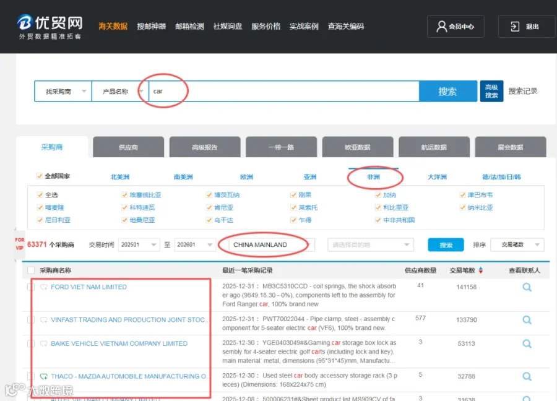Open the 找采购商 dropdown
The height and width of the screenshot is (401, 557).
(63, 92)
